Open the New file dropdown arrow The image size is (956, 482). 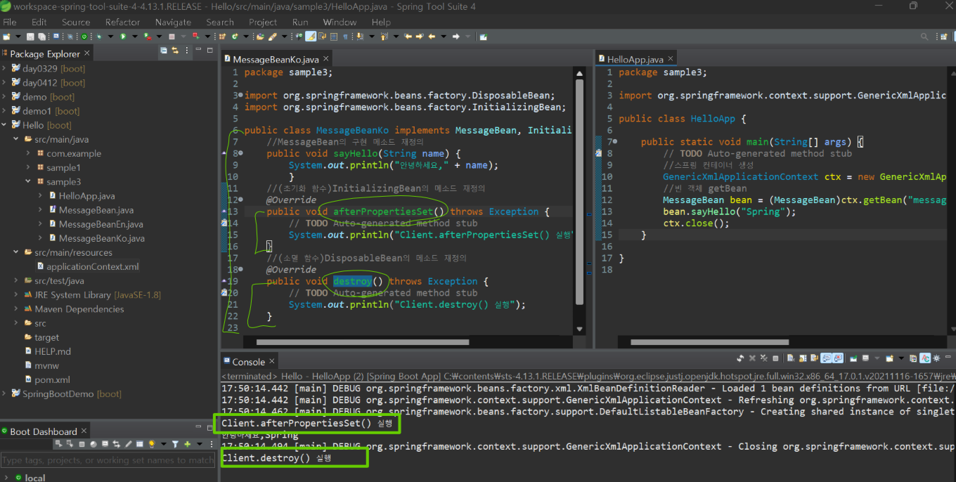pos(18,36)
